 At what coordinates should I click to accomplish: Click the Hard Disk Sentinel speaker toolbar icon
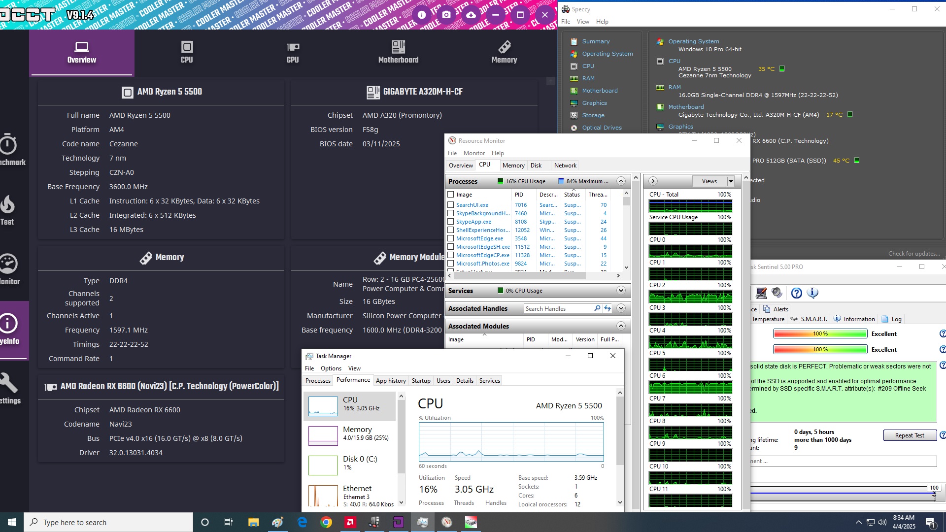click(x=777, y=293)
